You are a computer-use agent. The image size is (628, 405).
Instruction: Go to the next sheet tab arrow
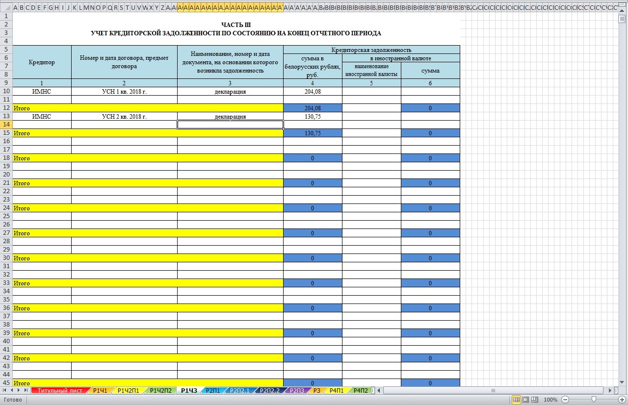pyautogui.click(x=19, y=390)
